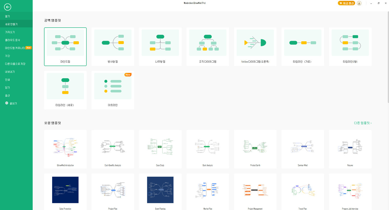Select the Mind Map blank template icon
The width and height of the screenshot is (389, 210).
pyautogui.click(x=65, y=43)
